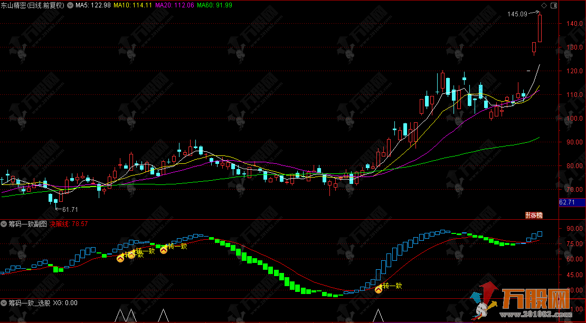This screenshot has height=323, width=586.
Task: Toggle the side panel icon at top right
Action: point(553,5)
